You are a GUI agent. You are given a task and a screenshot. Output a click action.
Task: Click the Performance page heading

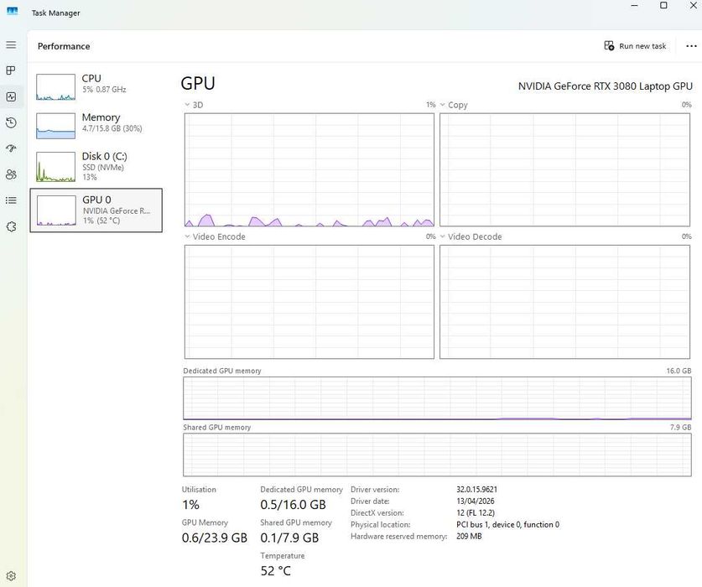[x=64, y=46]
